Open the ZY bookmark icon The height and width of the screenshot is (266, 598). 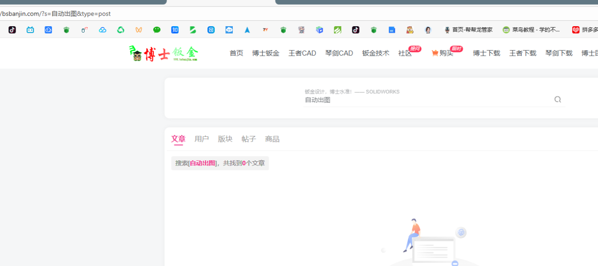(x=265, y=29)
